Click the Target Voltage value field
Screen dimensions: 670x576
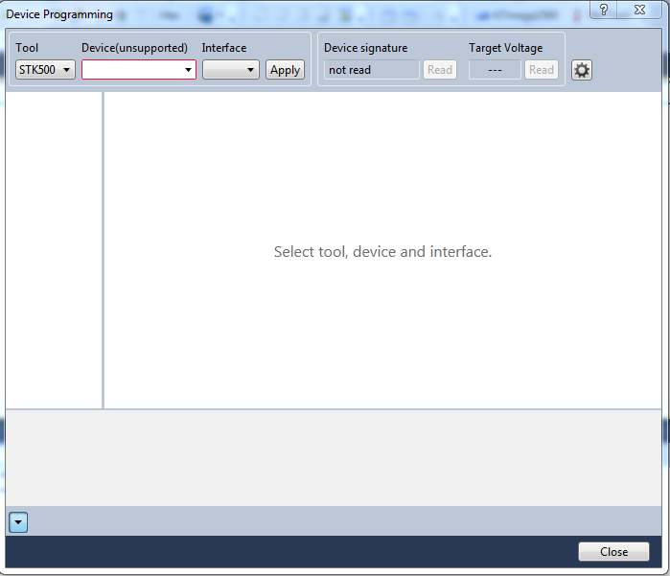[x=495, y=70]
